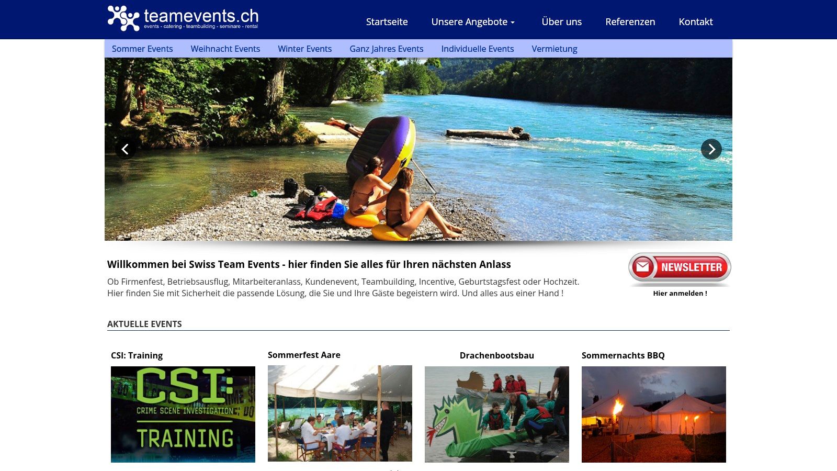
Task: Open Weihnacht Events category
Action: (x=225, y=49)
